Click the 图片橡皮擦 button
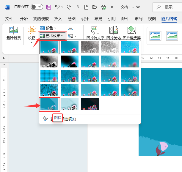The image size is (182, 172). 132,33
